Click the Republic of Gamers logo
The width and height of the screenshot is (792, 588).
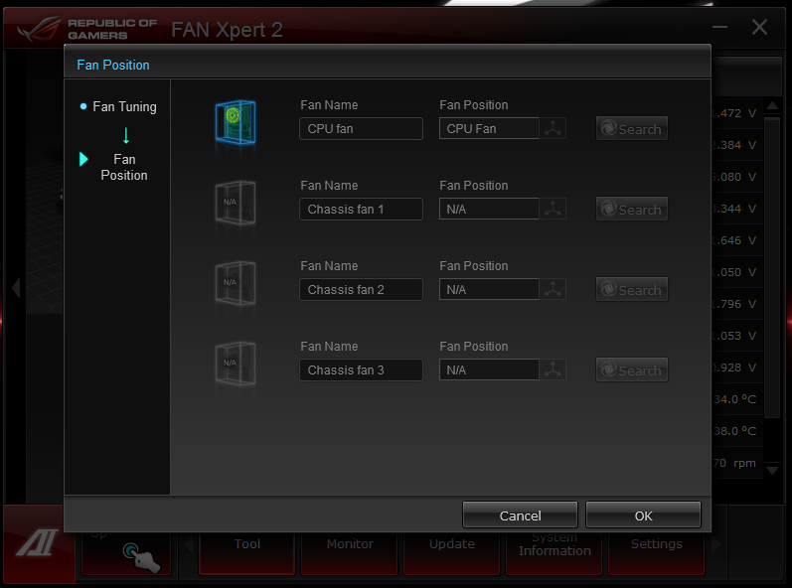point(86,29)
